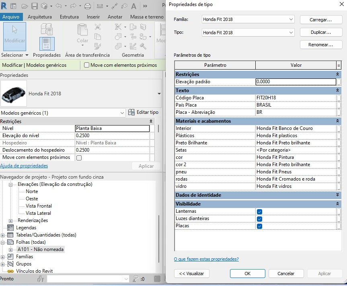
Task: Expand the Tabelas/Quantidades tree node
Action: [x=3, y=235]
